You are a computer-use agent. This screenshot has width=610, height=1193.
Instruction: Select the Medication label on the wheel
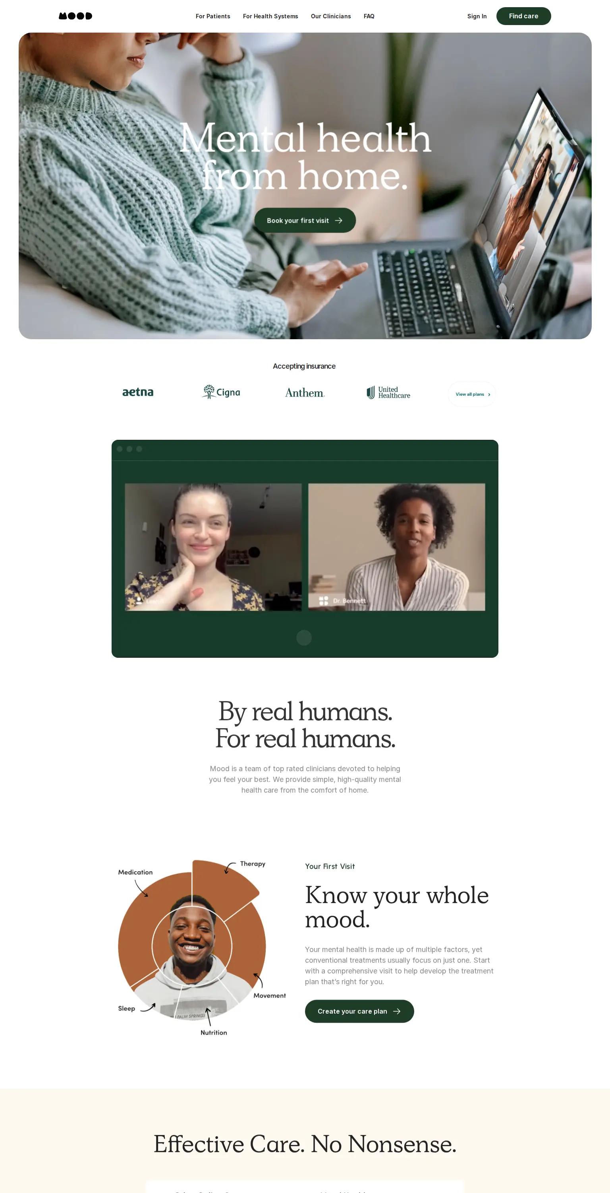click(x=135, y=872)
